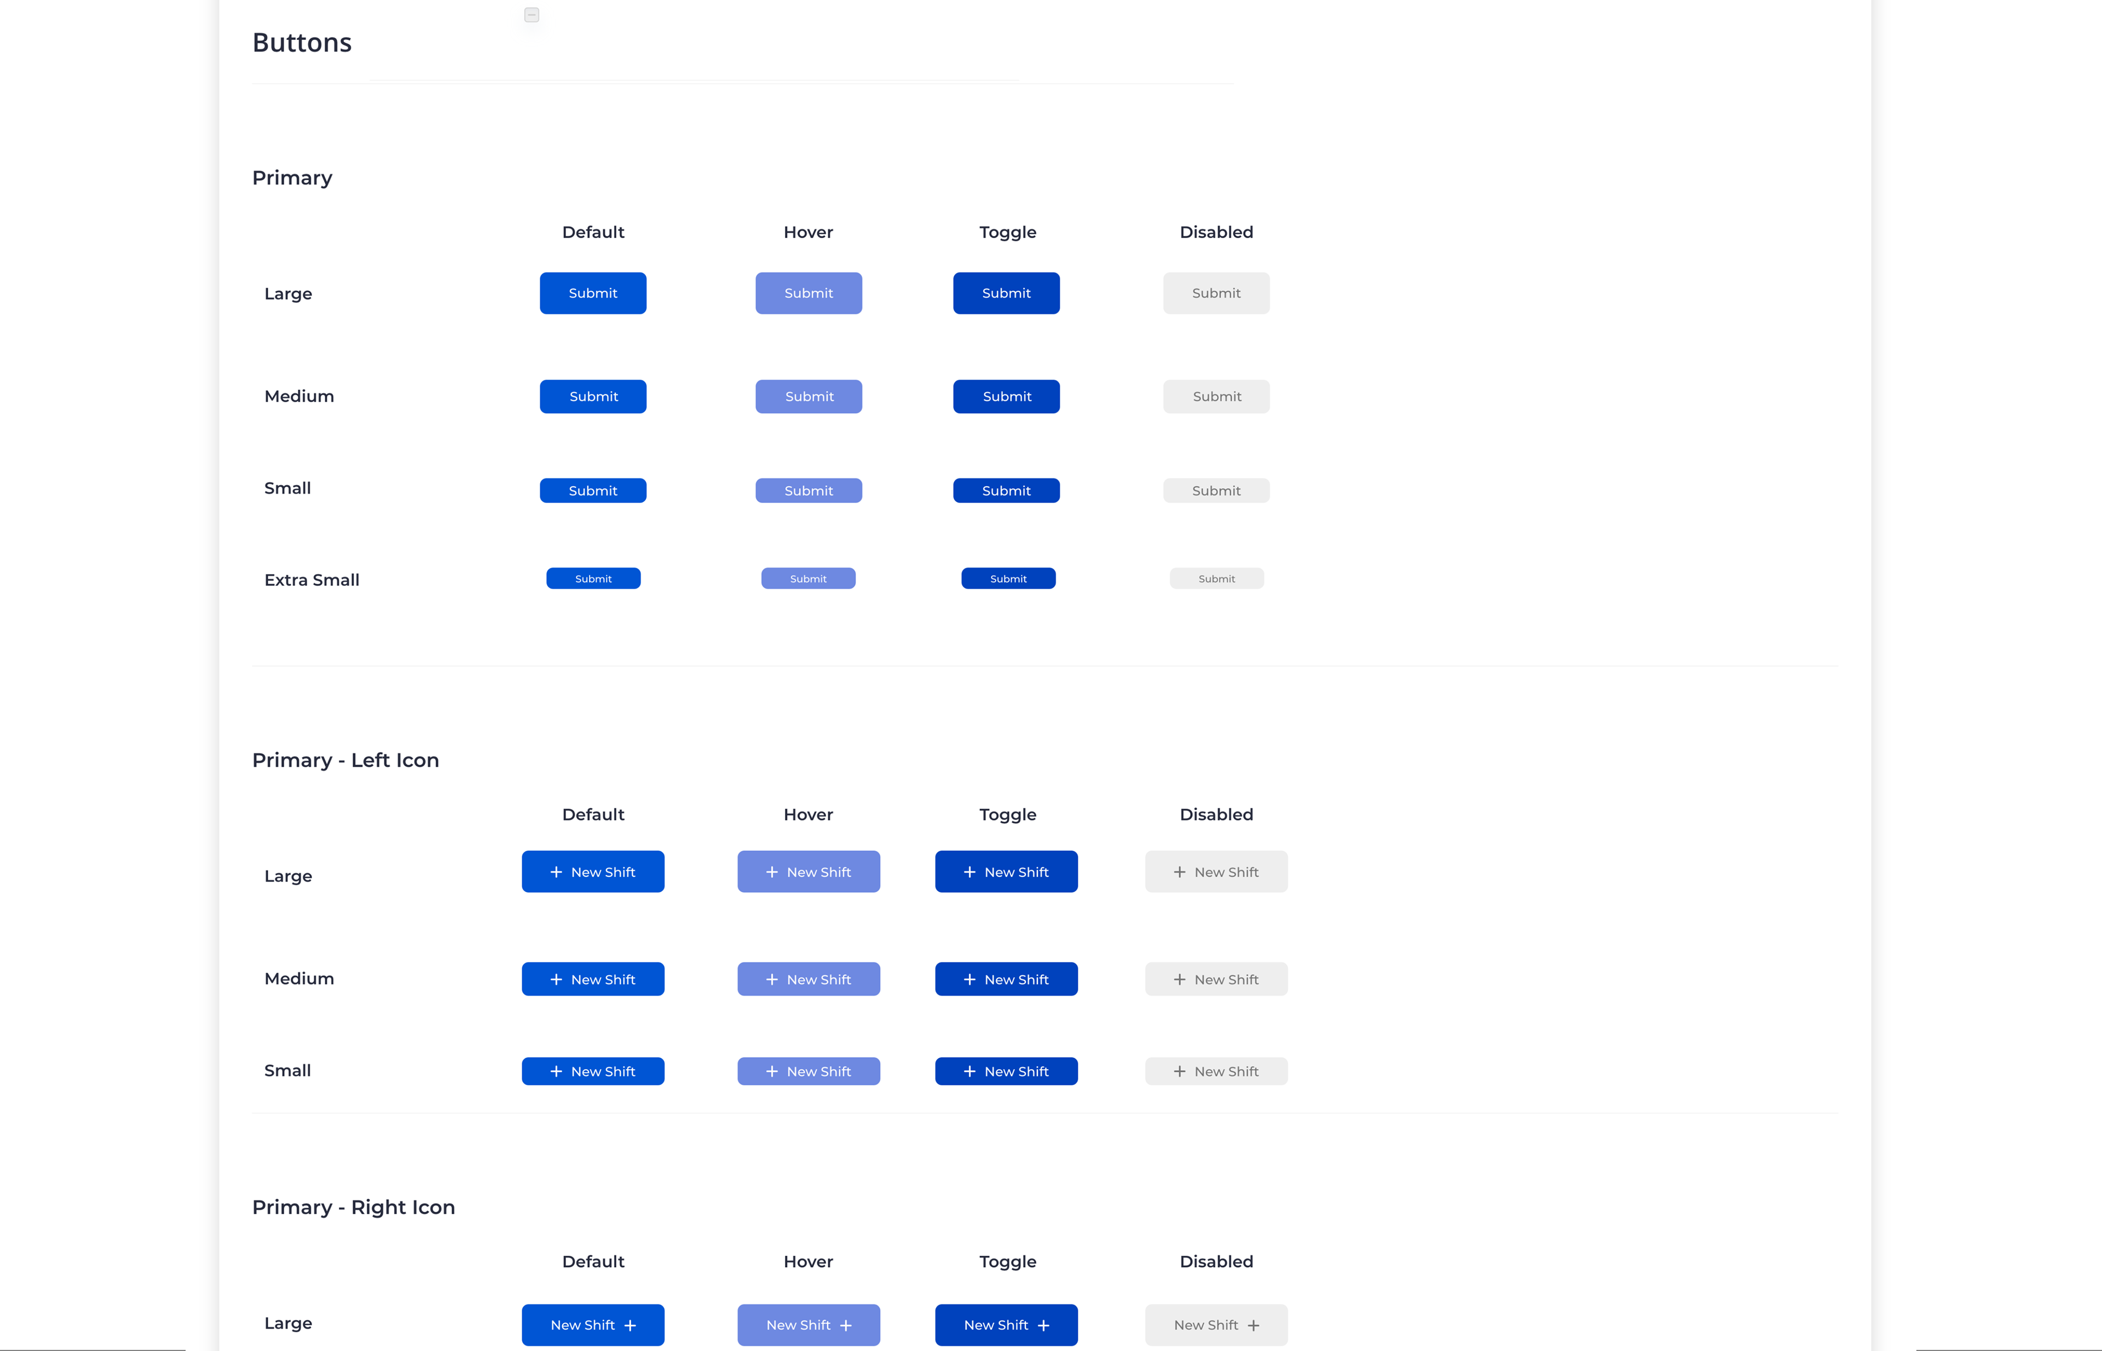Click 'Disabled' column header in Primary section
Viewport: 2102px width, 1351px height.
pos(1216,233)
